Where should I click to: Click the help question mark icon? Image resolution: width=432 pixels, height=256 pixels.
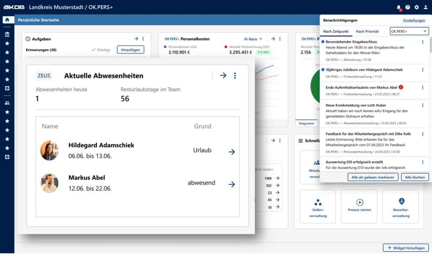coord(408,7)
